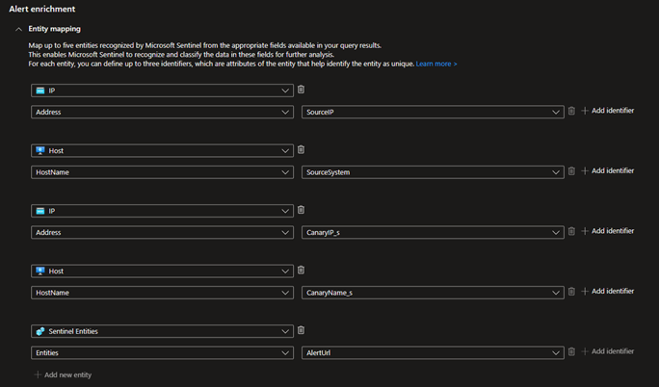Screen dimensions: 659x387
Task: Open the SourceSystem value dropdown
Action: pos(433,172)
